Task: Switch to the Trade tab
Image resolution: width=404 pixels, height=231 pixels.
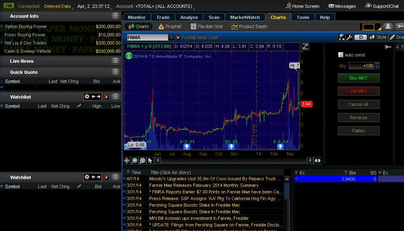Action: [x=163, y=17]
